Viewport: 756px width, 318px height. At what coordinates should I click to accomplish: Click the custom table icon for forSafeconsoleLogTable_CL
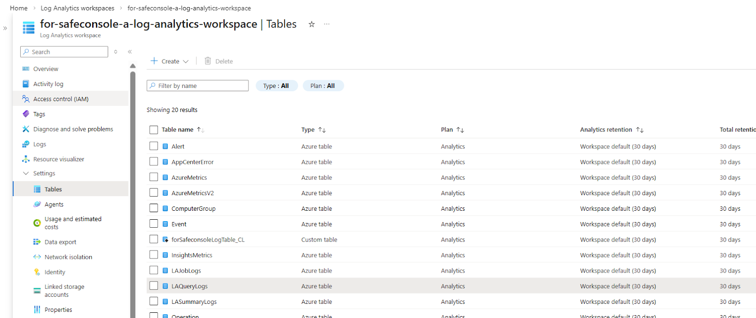pyautogui.click(x=165, y=240)
